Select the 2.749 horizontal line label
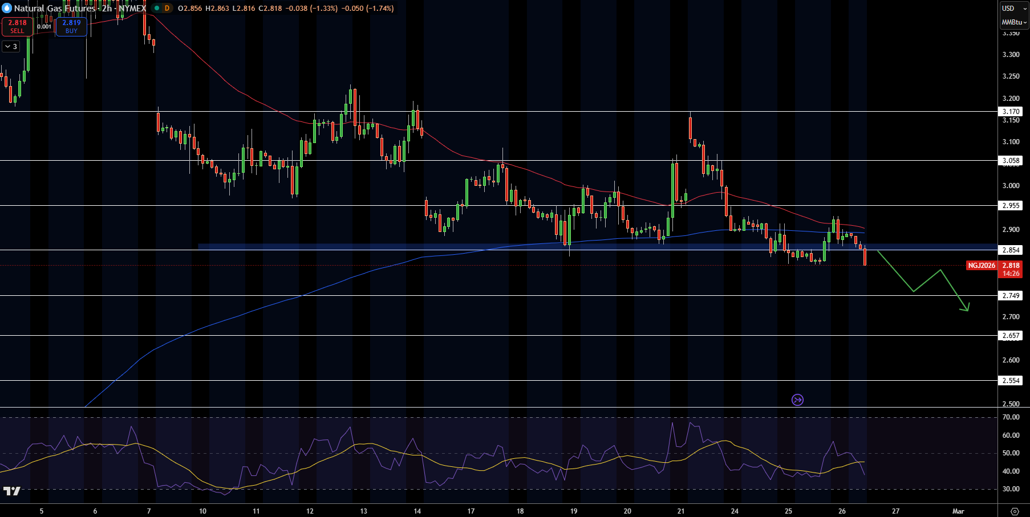This screenshot has width=1030, height=517. point(1011,296)
